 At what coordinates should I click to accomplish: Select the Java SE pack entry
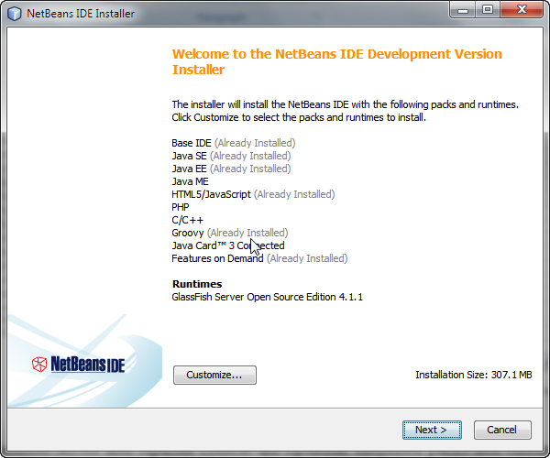(231, 156)
